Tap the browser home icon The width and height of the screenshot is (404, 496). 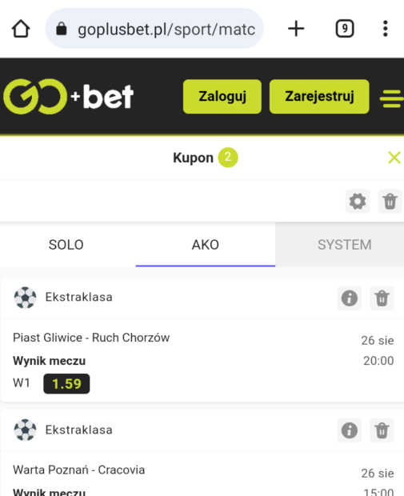[x=21, y=29]
